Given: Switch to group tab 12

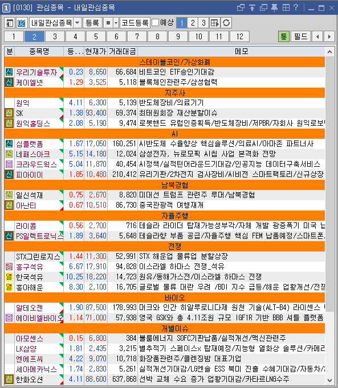Looking at the screenshot, I should [x=240, y=36].
